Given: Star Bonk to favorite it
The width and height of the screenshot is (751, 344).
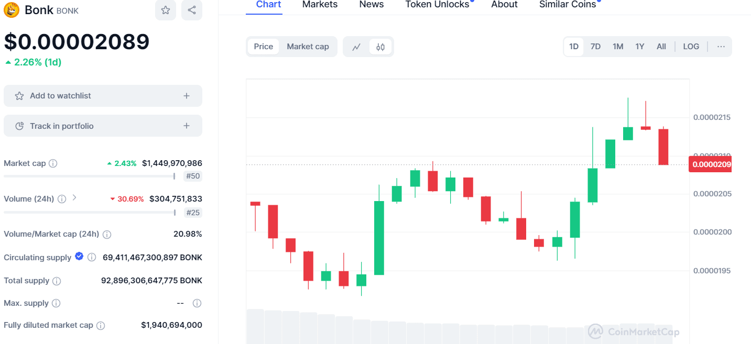Looking at the screenshot, I should coord(166,10).
